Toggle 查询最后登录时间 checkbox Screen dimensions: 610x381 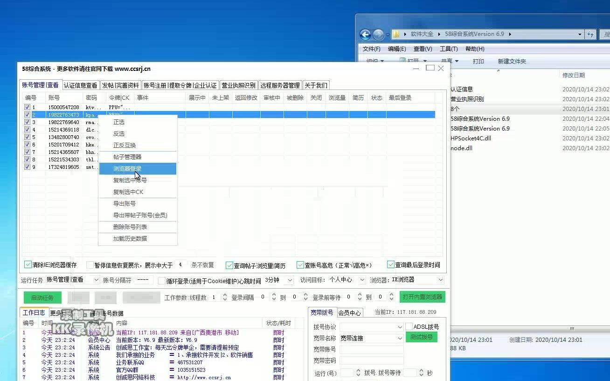(x=391, y=264)
